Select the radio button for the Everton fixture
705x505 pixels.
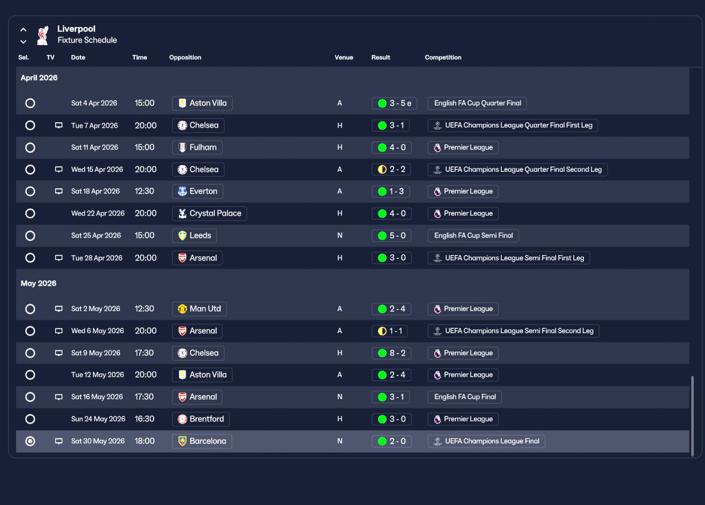click(30, 192)
